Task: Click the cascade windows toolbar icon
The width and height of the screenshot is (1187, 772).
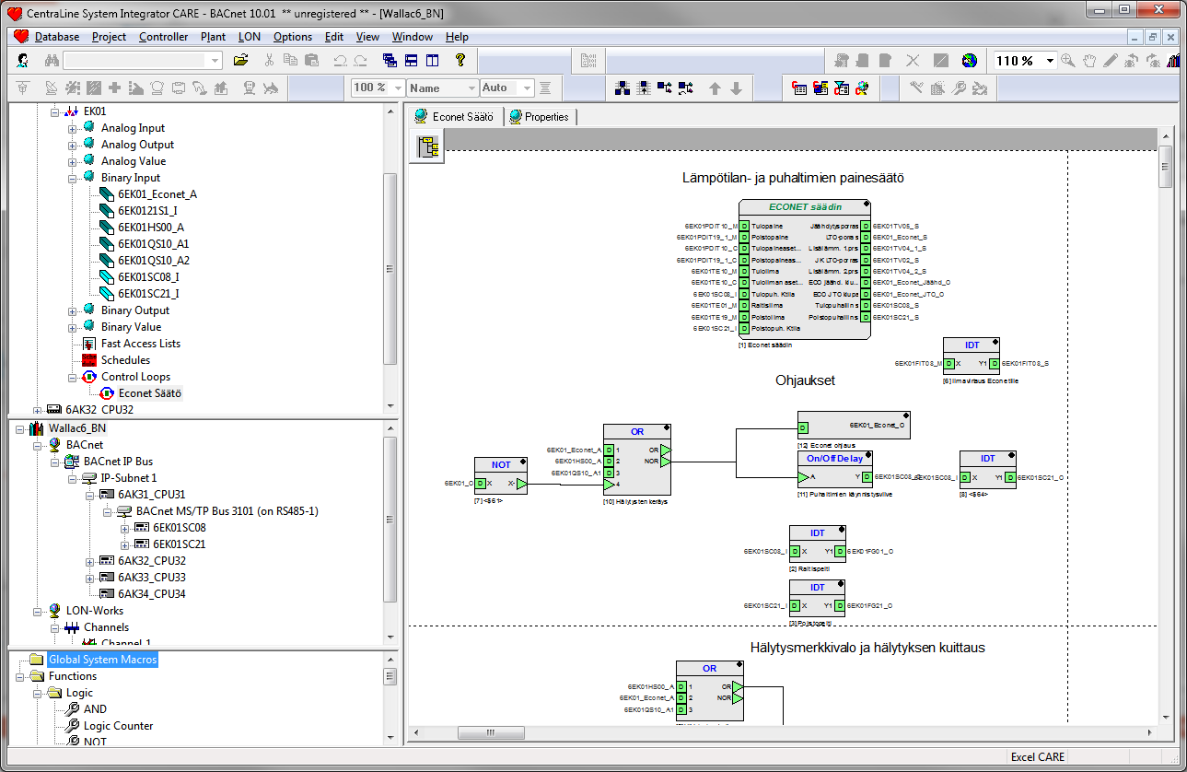Action: (390, 61)
